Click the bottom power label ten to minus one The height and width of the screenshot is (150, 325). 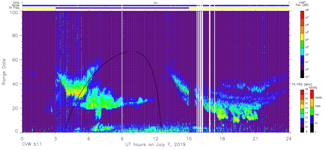[308, 77]
